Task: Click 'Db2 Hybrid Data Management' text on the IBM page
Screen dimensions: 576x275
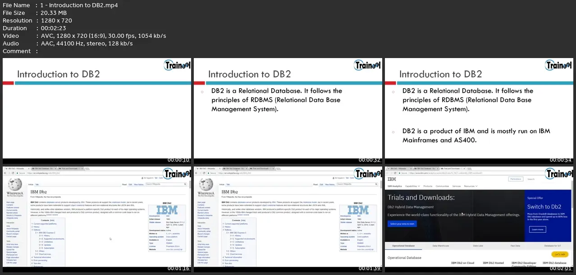Action: pyautogui.click(x=411, y=207)
